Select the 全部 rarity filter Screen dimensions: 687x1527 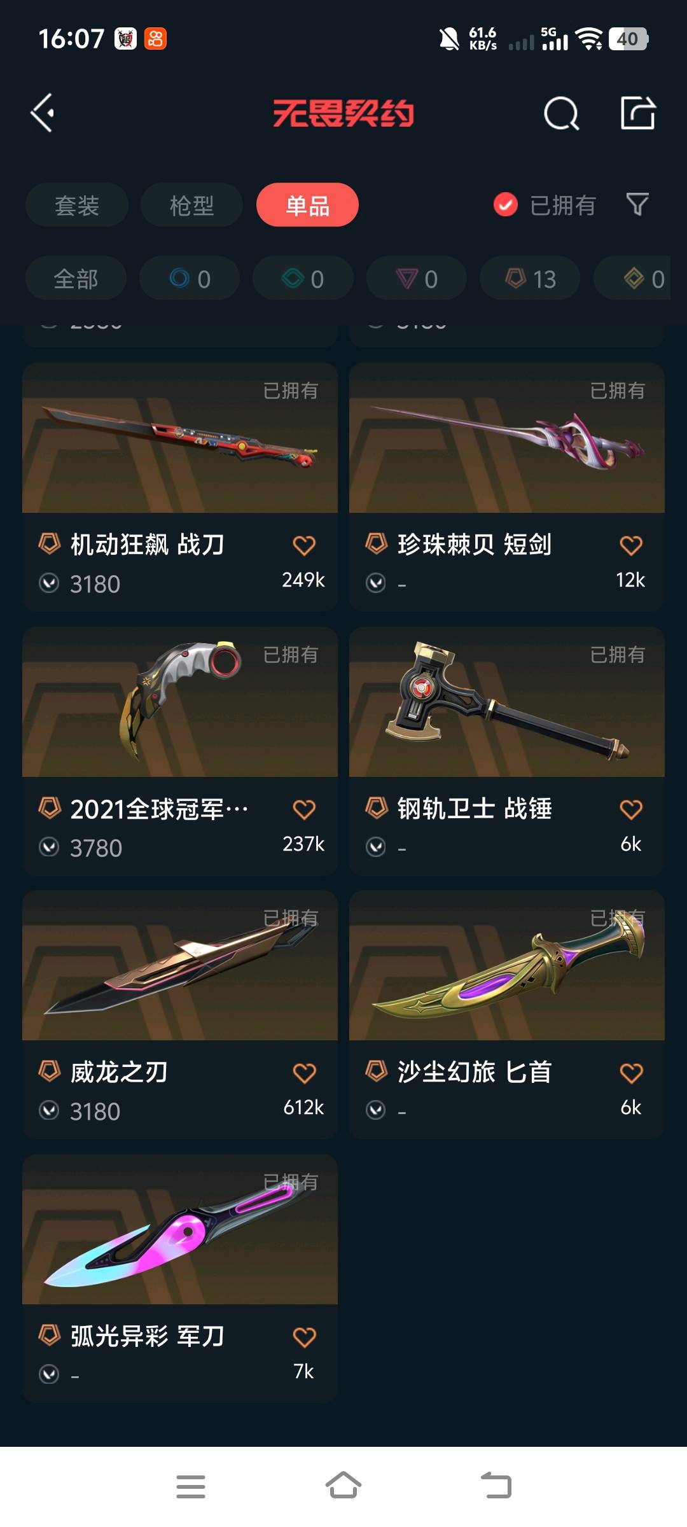tap(76, 279)
